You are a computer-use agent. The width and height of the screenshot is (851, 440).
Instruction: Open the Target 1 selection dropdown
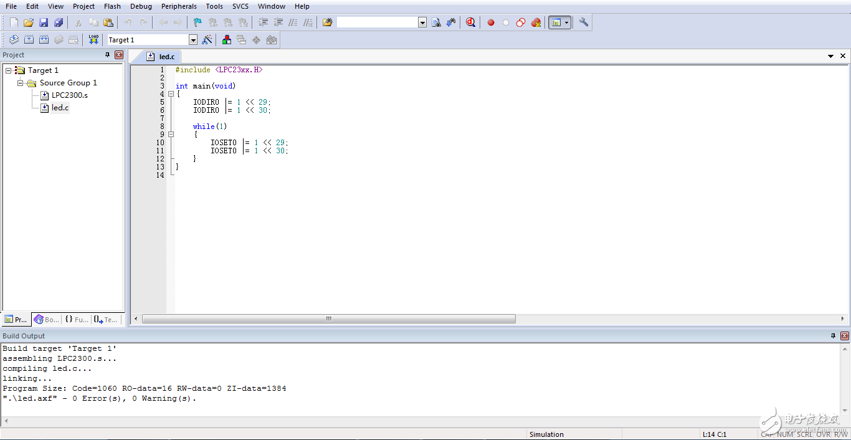(x=193, y=40)
